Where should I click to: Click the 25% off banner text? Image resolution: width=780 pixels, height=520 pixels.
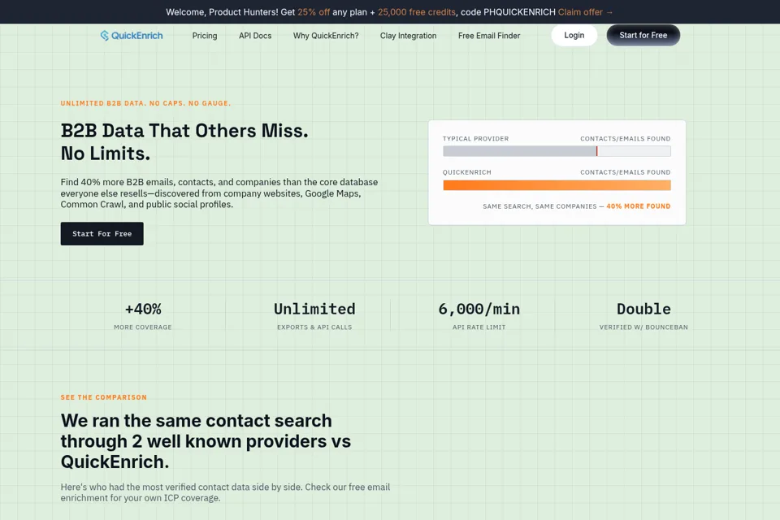tap(314, 12)
